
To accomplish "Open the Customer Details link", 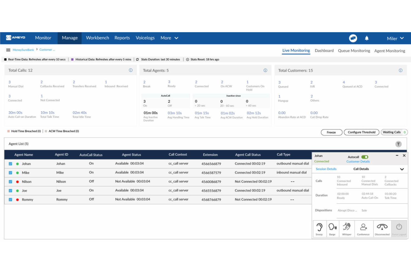I will [x=358, y=162].
